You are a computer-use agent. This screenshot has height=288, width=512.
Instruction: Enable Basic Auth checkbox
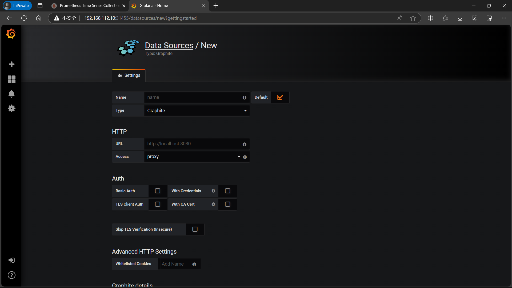[158, 191]
